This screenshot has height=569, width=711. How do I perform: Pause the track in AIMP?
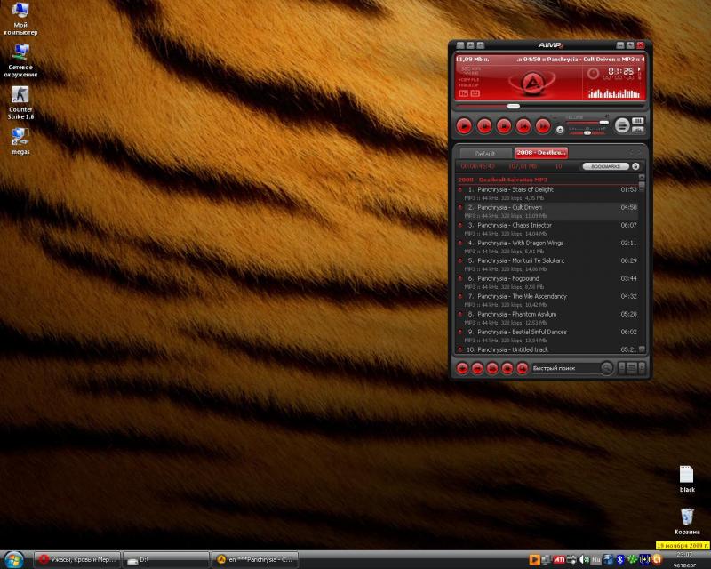[484, 126]
